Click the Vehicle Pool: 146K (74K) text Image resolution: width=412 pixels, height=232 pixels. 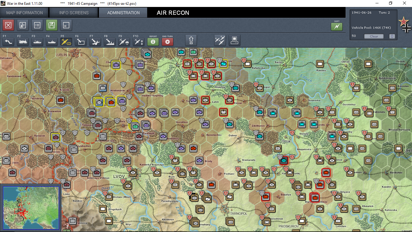371,28
